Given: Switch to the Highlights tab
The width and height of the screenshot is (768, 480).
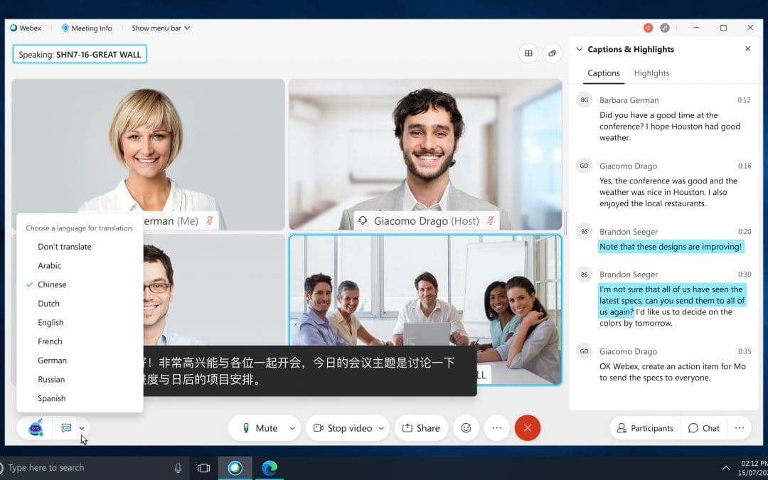Looking at the screenshot, I should pyautogui.click(x=651, y=73).
